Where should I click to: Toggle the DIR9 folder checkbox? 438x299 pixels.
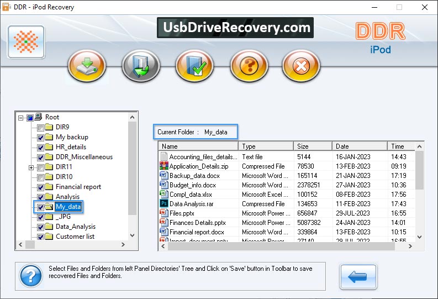(40, 128)
